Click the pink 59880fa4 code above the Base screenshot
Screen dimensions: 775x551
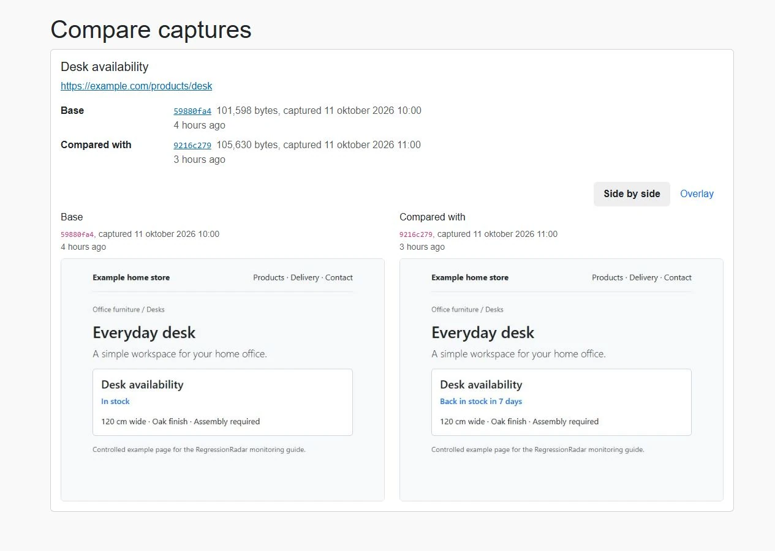tap(77, 234)
